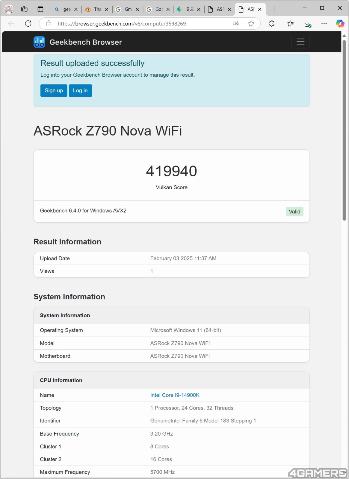Viewport: 349px width, 479px height.
Task: Open the Copilot sidebar icon
Action: (x=340, y=23)
